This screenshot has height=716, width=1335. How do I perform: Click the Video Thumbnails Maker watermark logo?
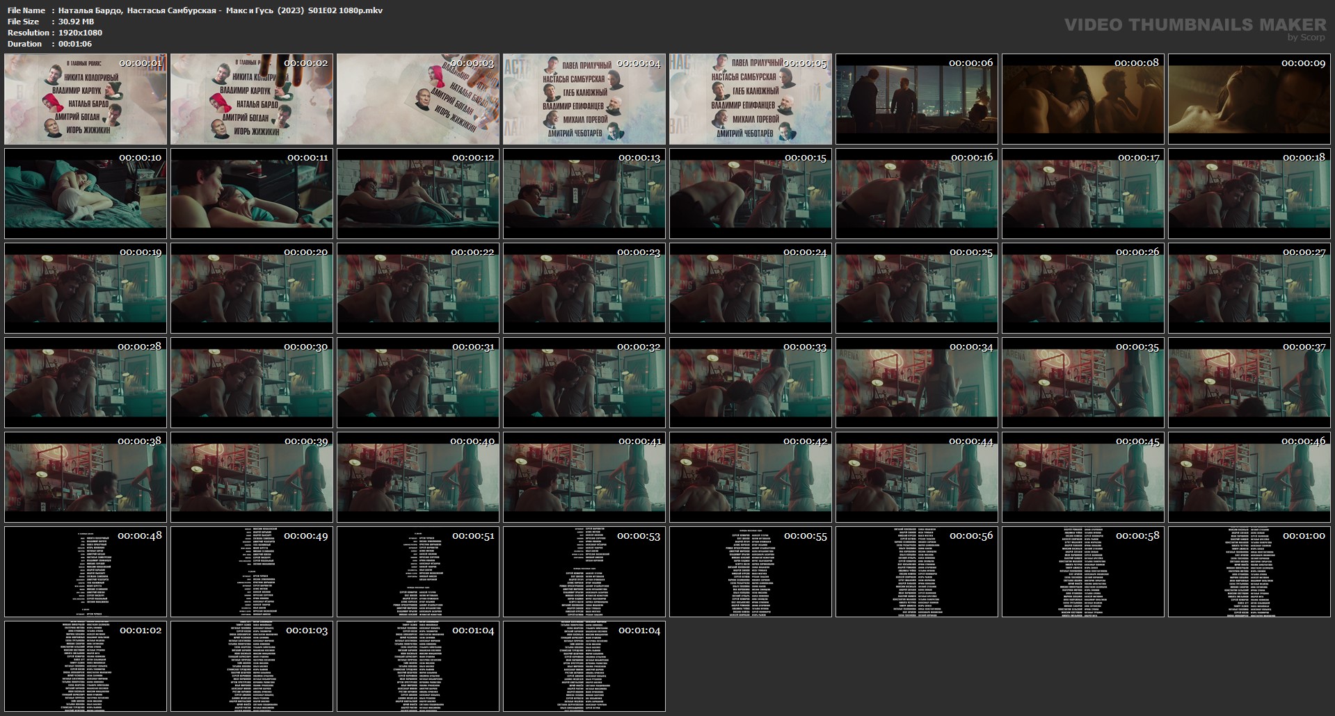1194,26
